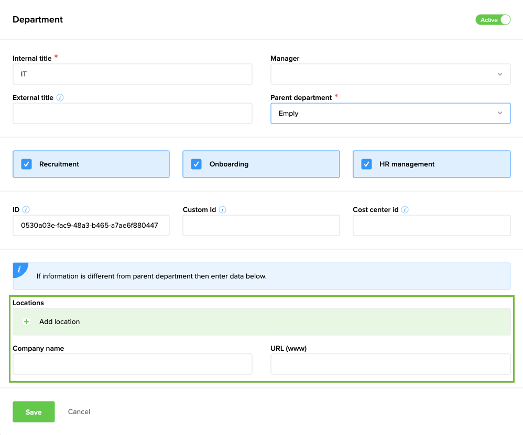
Task: Click the URL (www) input field
Action: coord(390,364)
